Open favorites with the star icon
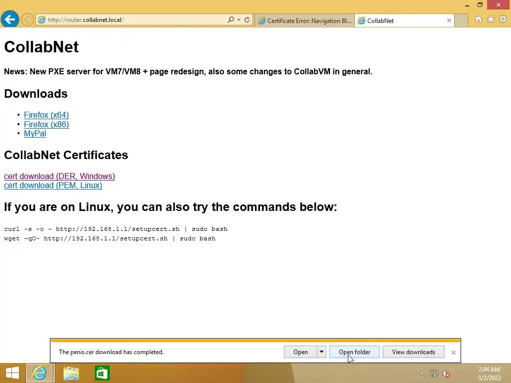Screen dimensions: 511x383 pyautogui.click(x=491, y=19)
